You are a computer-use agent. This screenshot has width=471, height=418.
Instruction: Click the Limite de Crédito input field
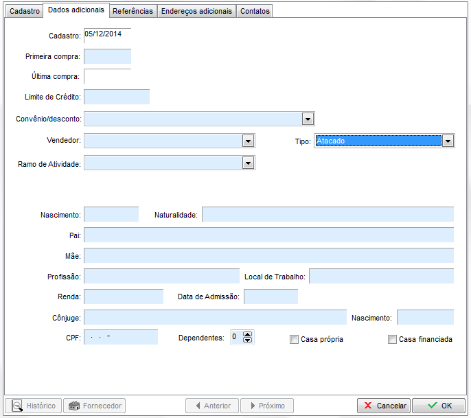pos(116,97)
